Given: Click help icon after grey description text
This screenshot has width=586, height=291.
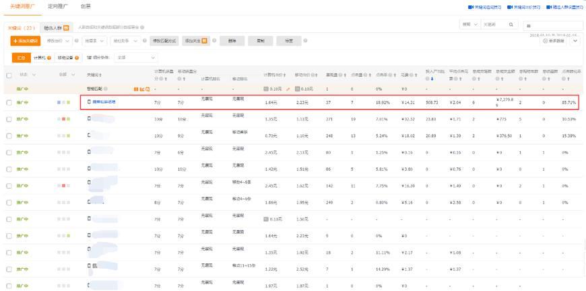Looking at the screenshot, I should click(x=142, y=28).
